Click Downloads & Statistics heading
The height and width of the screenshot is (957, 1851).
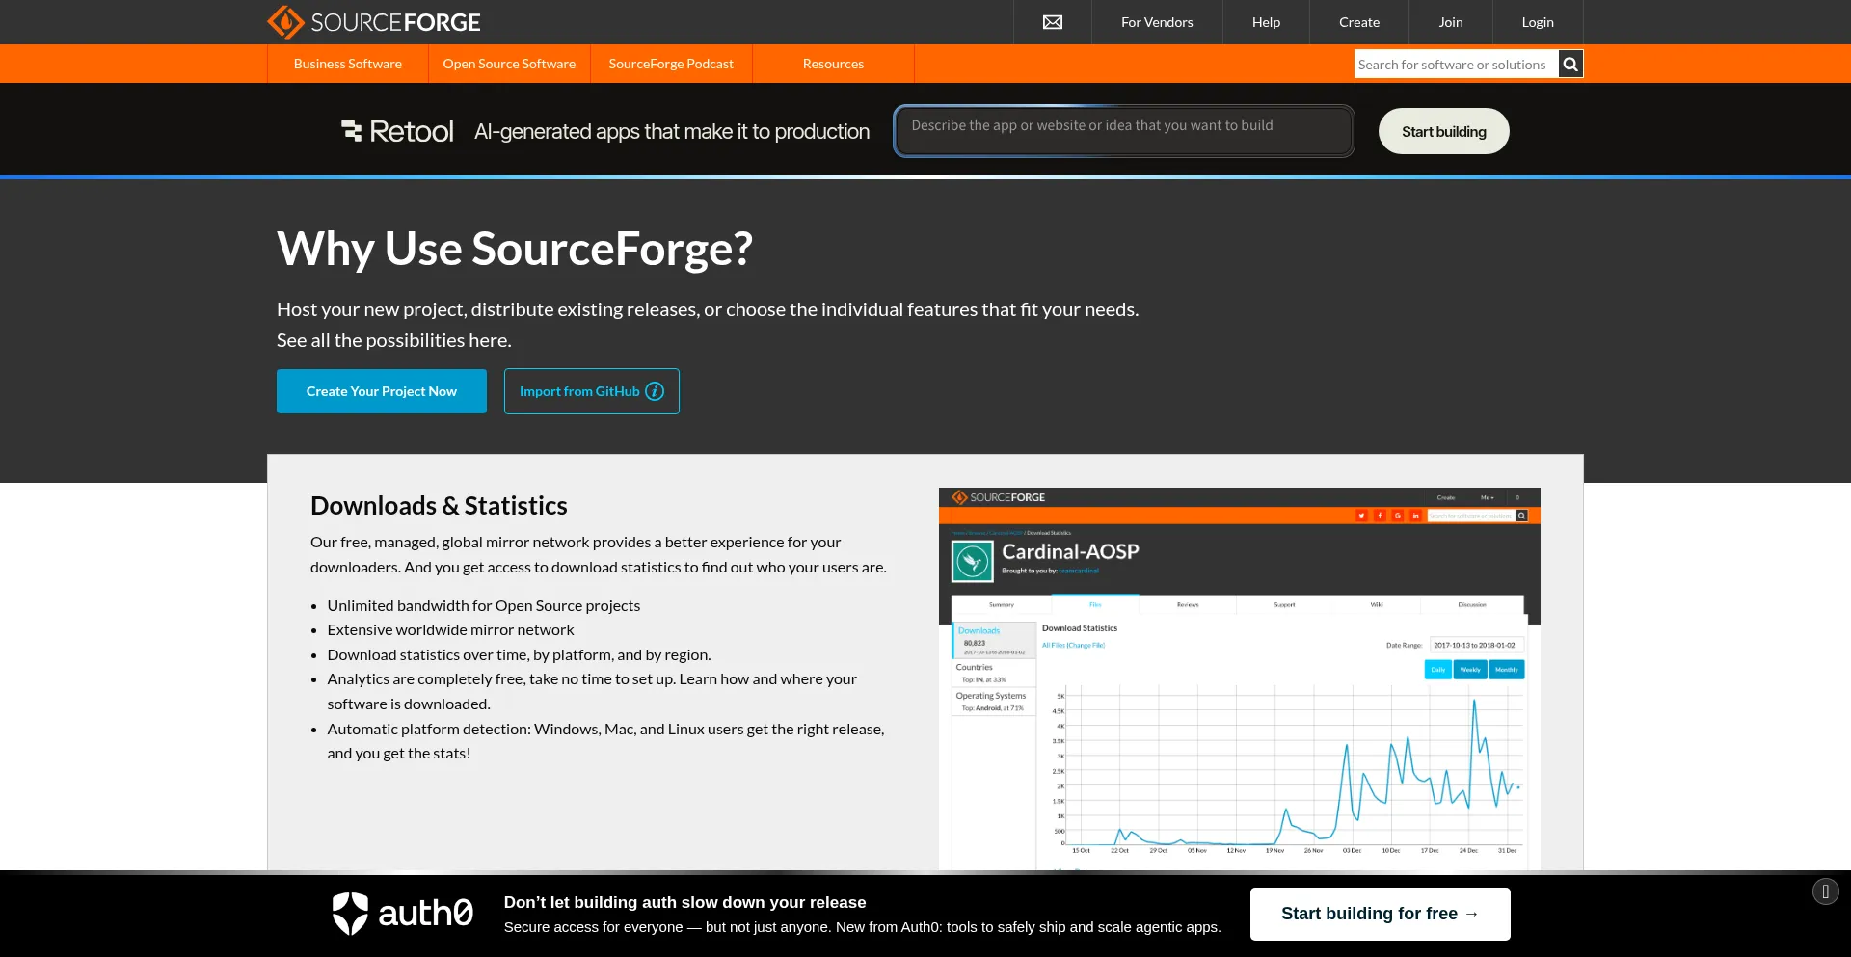(439, 506)
